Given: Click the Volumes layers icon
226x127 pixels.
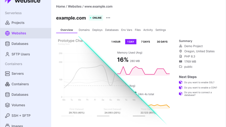Looking at the screenshot, I should point(7,105).
